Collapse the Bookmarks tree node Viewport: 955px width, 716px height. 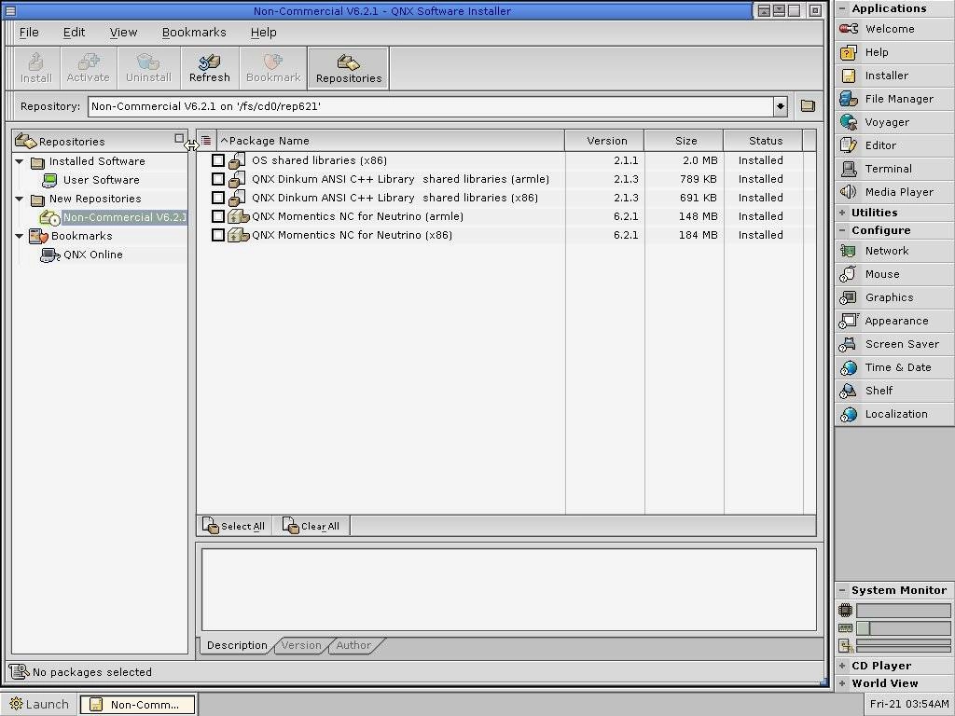click(20, 236)
